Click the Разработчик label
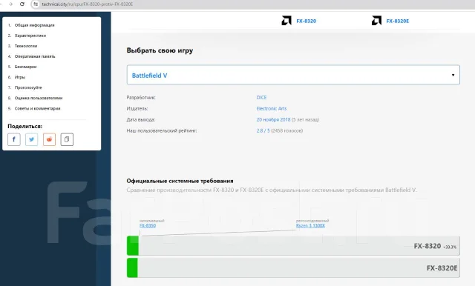This screenshot has width=475, height=286. pos(141,98)
